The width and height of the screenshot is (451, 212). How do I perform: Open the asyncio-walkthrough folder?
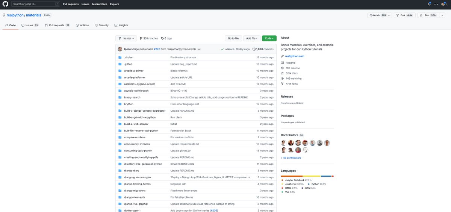click(136, 91)
